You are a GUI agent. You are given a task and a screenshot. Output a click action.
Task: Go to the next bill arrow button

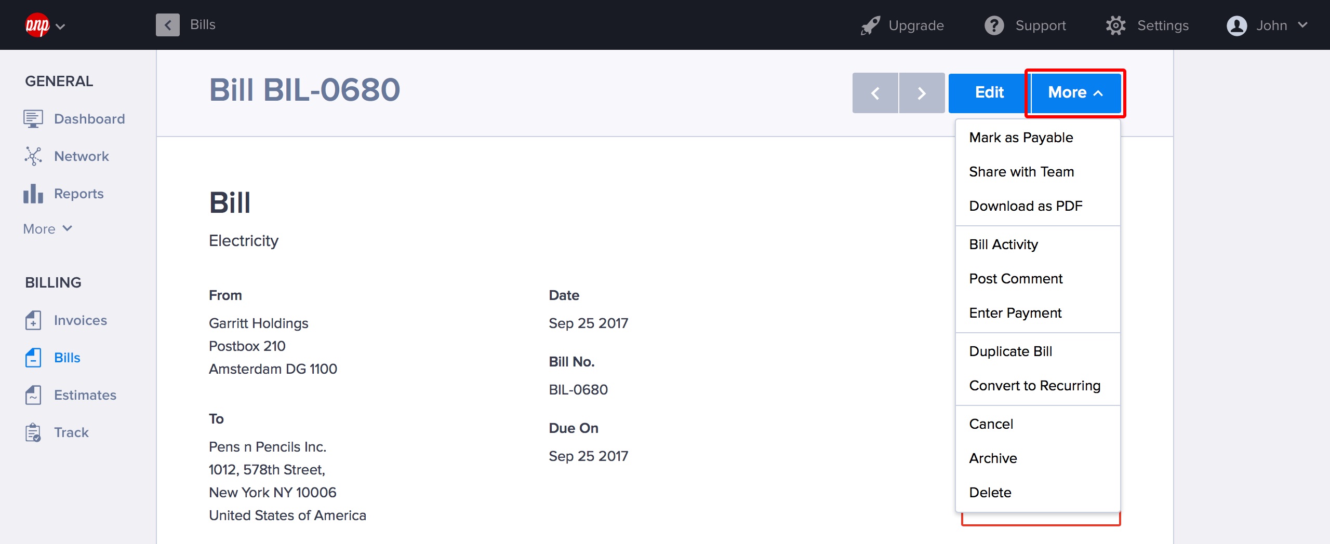click(x=922, y=93)
